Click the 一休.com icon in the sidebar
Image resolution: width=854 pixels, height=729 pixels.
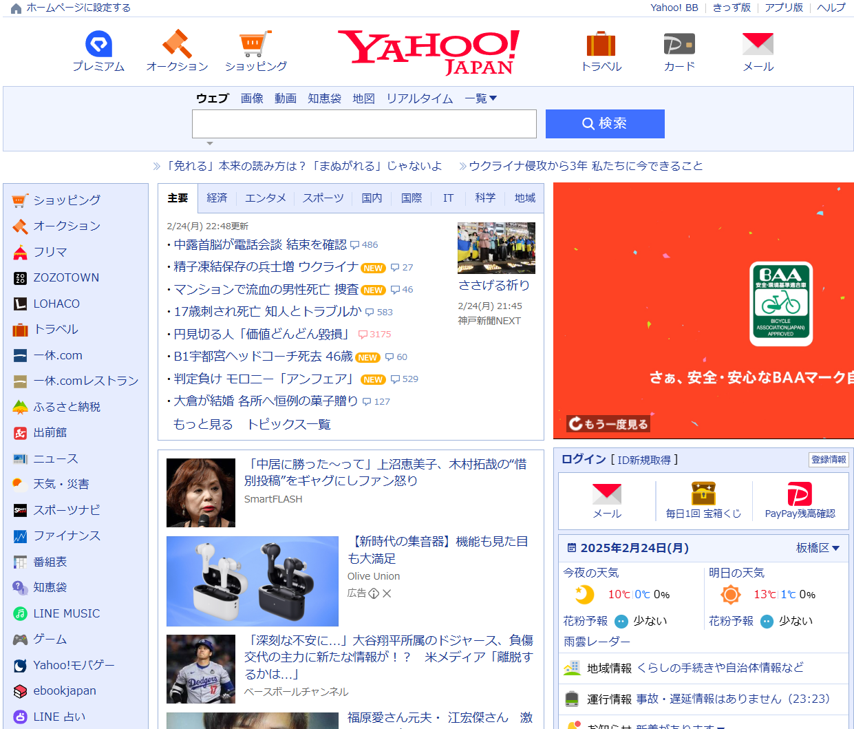coord(20,355)
